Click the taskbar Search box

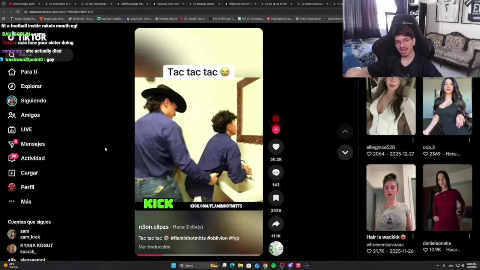click(199, 265)
